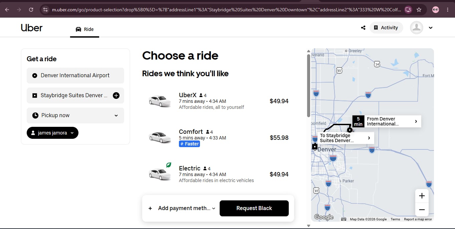The image size is (455, 229).
Task: Open the Activity button
Action: coord(386,28)
